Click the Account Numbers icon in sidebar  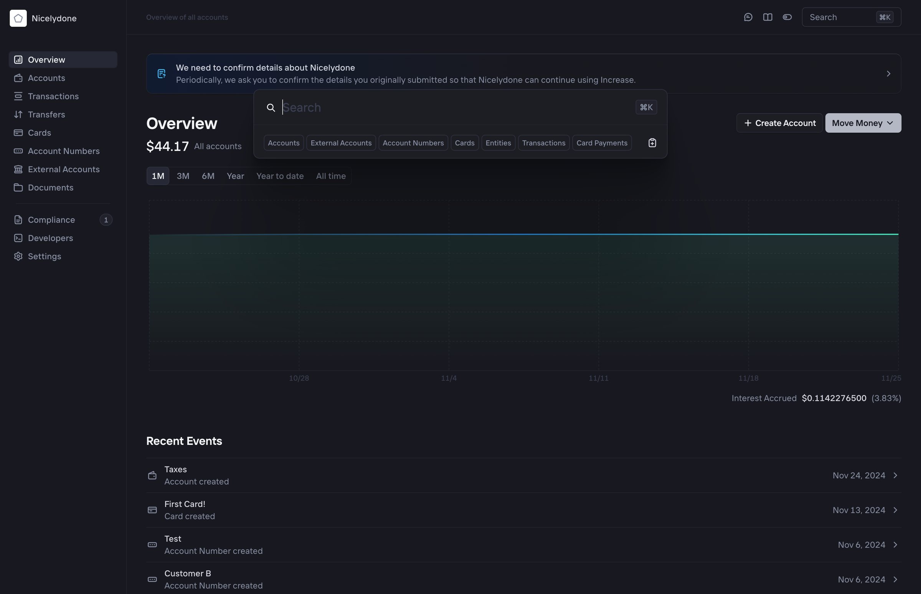coord(18,151)
